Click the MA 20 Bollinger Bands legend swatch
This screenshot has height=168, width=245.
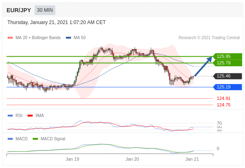[10, 38]
